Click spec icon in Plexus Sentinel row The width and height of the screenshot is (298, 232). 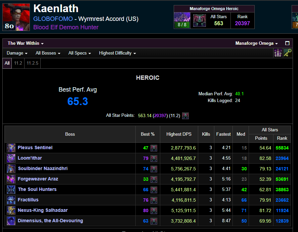[x=154, y=148]
